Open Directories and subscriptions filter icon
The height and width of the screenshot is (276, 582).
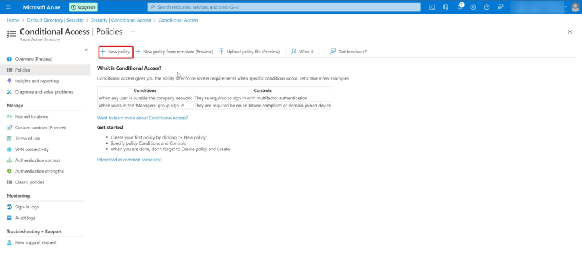click(x=446, y=7)
